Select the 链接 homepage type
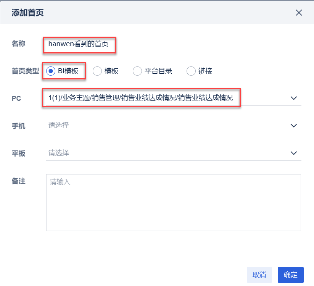The width and height of the screenshot is (314, 286). [191, 71]
